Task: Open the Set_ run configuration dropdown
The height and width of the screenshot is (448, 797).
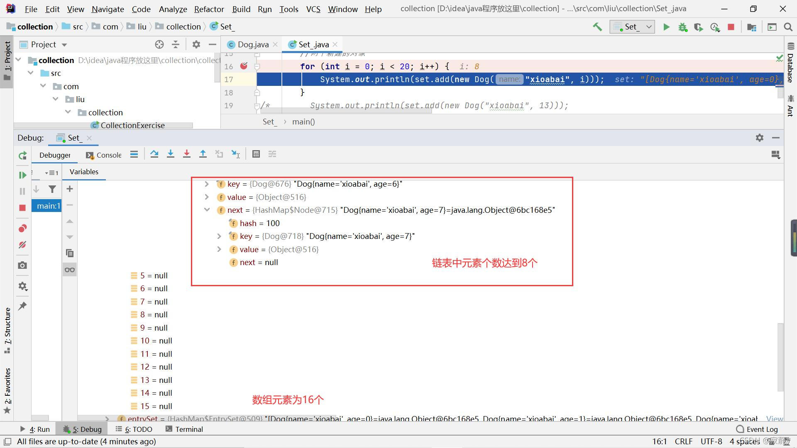Action: tap(632, 27)
